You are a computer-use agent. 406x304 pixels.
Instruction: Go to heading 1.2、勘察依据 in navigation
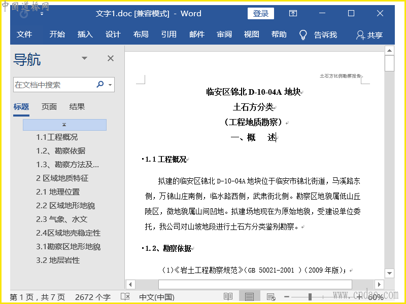pos(60,151)
